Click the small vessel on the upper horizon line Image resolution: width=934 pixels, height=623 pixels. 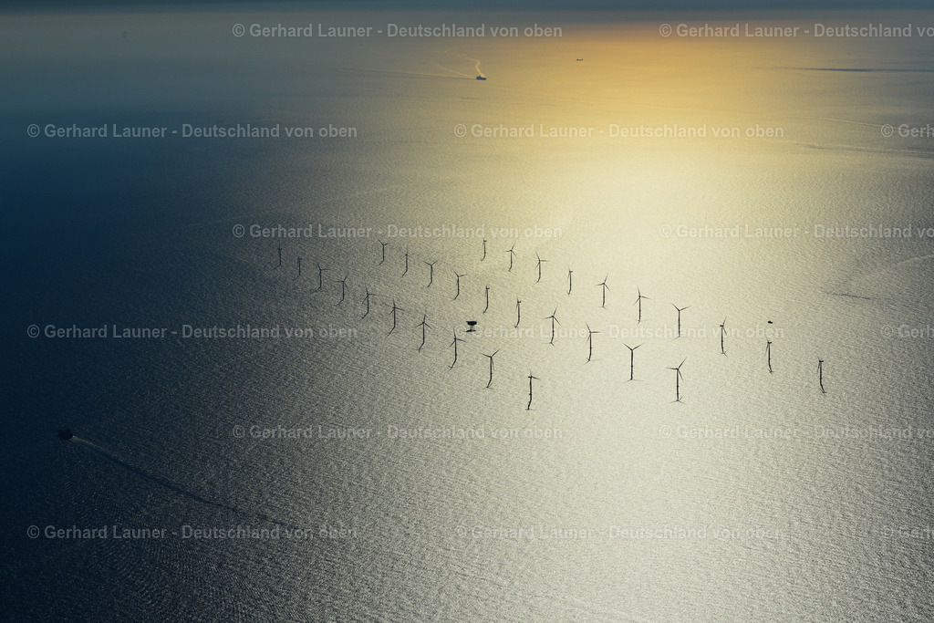coord(579,59)
